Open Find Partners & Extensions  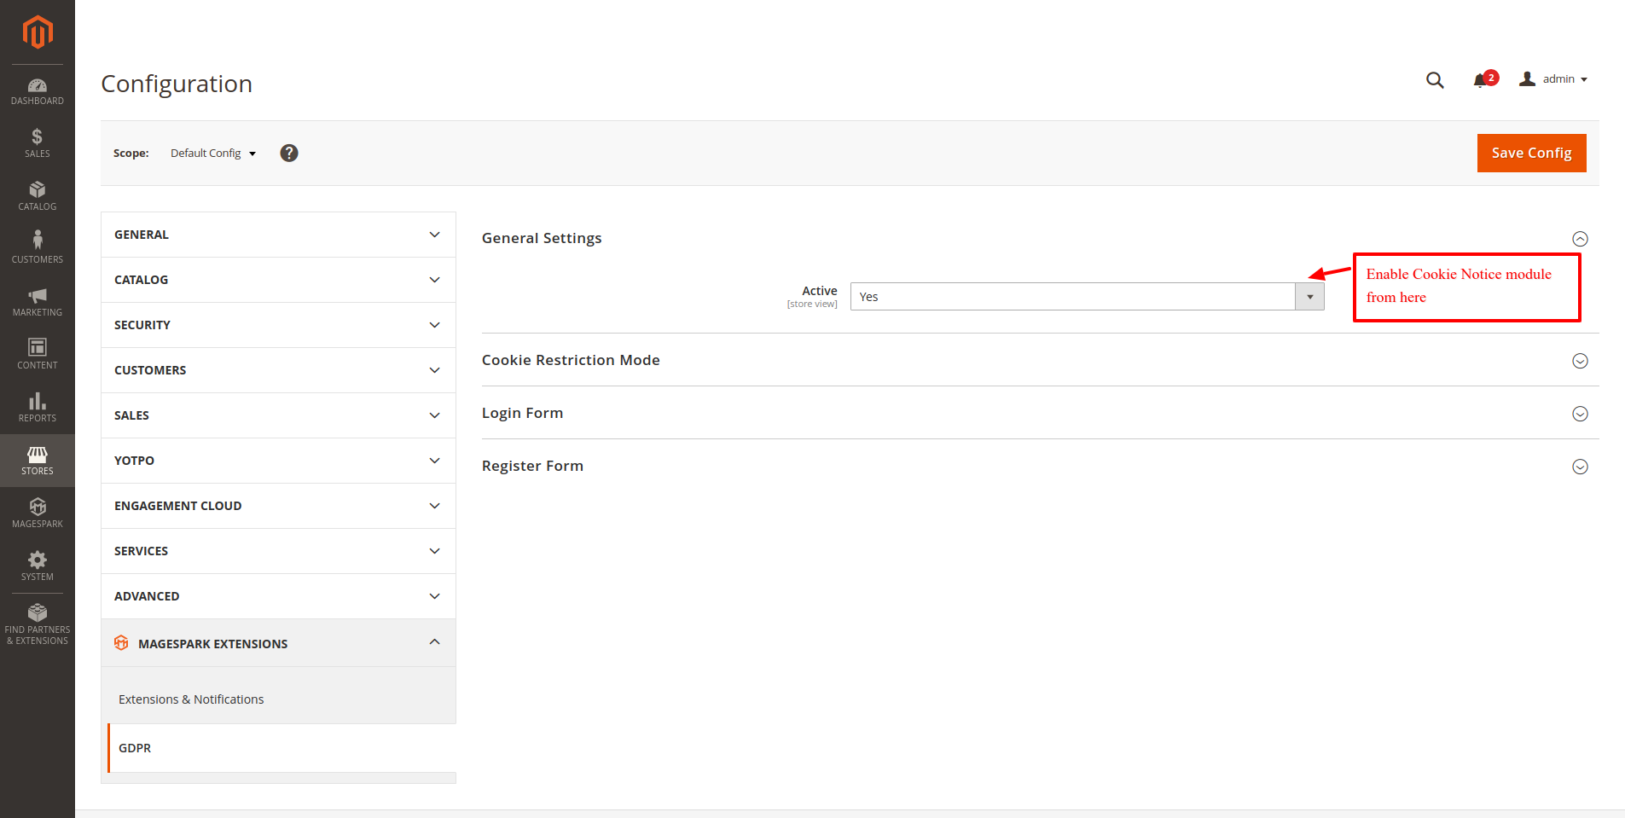38,624
